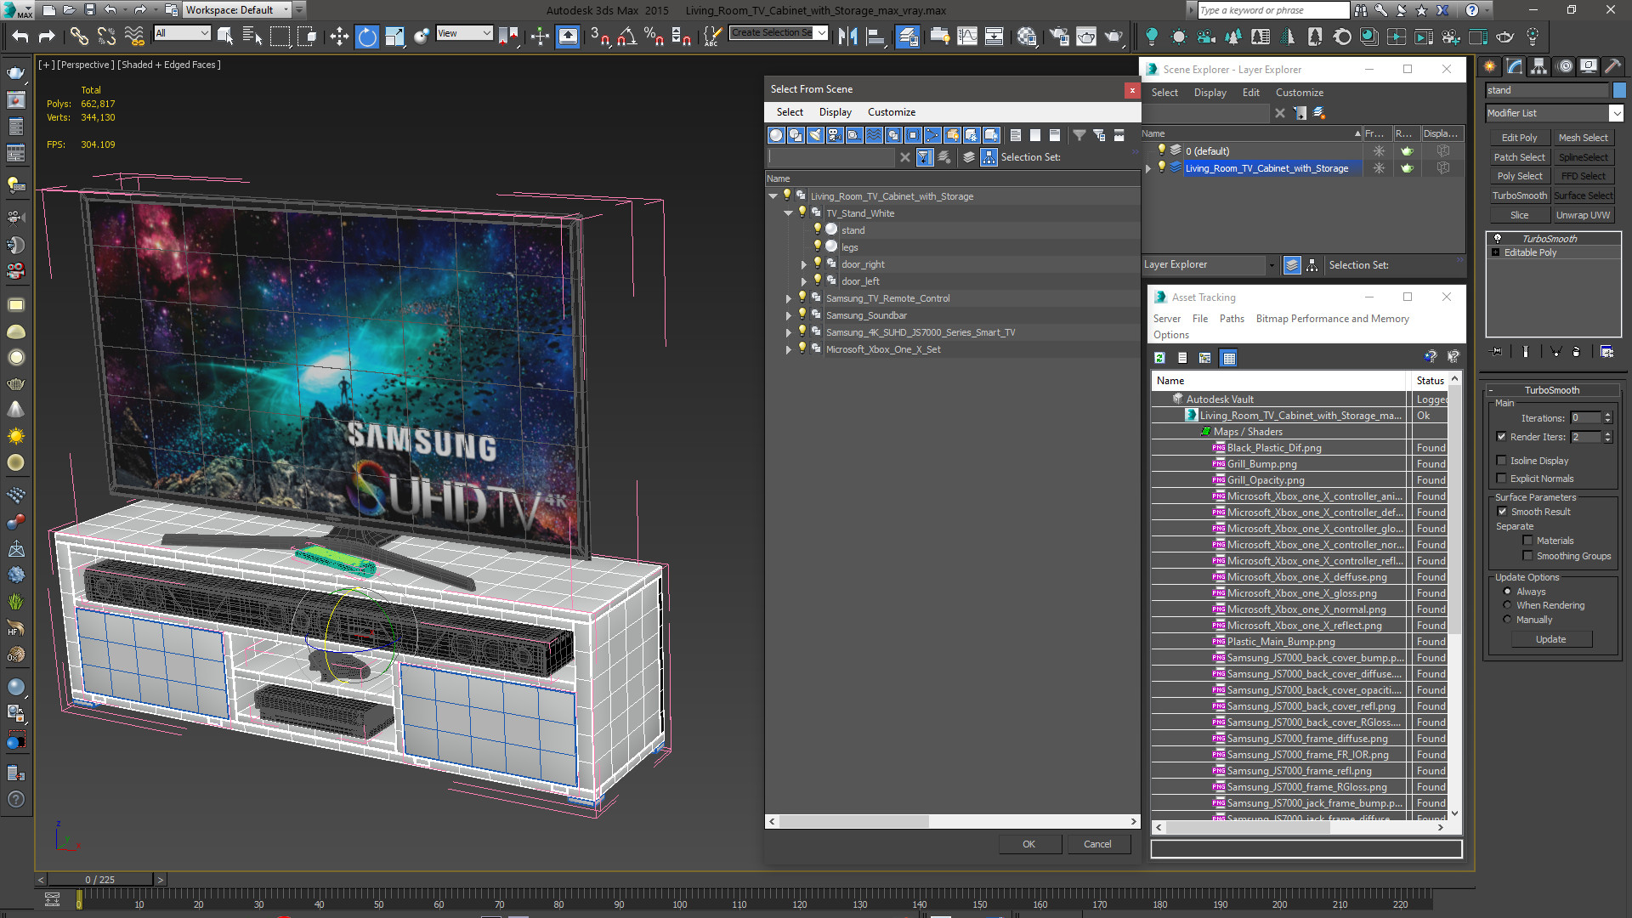
Task: Open the Align tool
Action: click(x=875, y=36)
